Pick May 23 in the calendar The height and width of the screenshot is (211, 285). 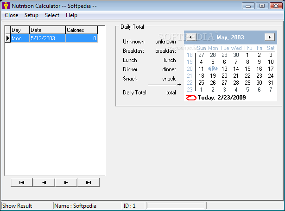click(x=259, y=76)
